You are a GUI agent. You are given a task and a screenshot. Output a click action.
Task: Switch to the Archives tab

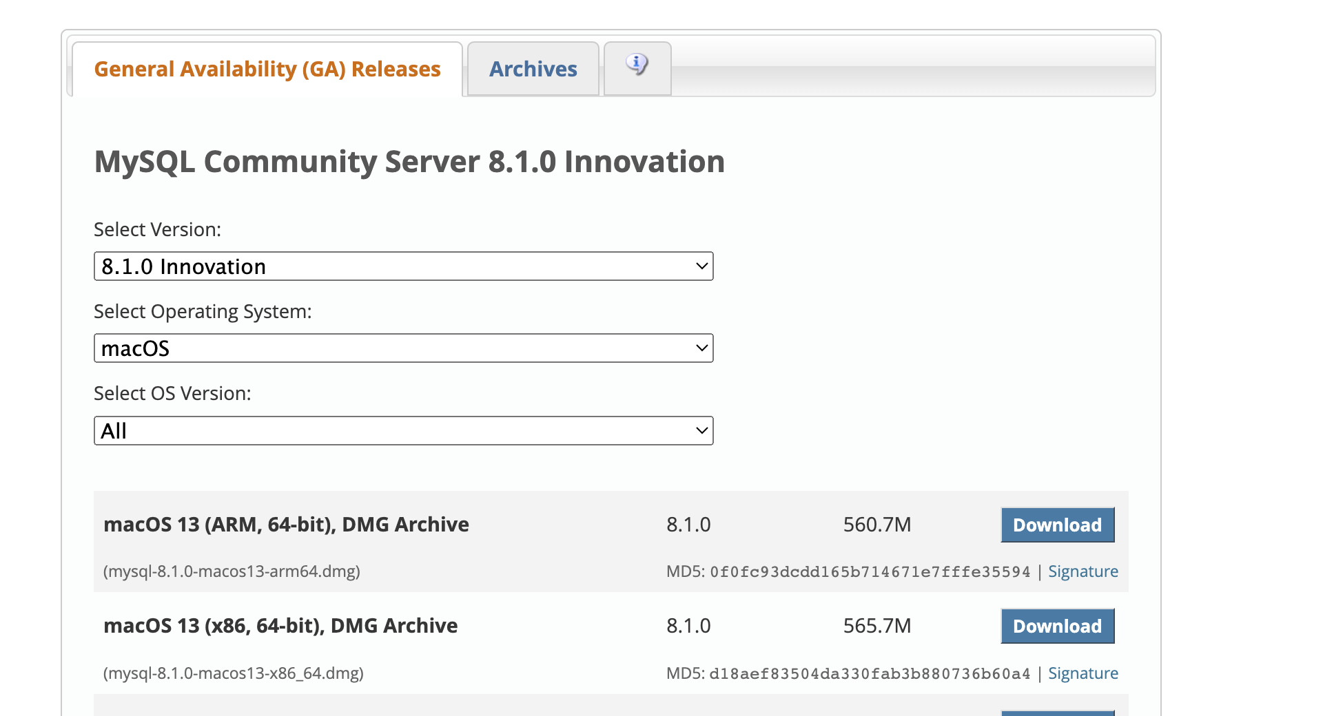coord(533,69)
